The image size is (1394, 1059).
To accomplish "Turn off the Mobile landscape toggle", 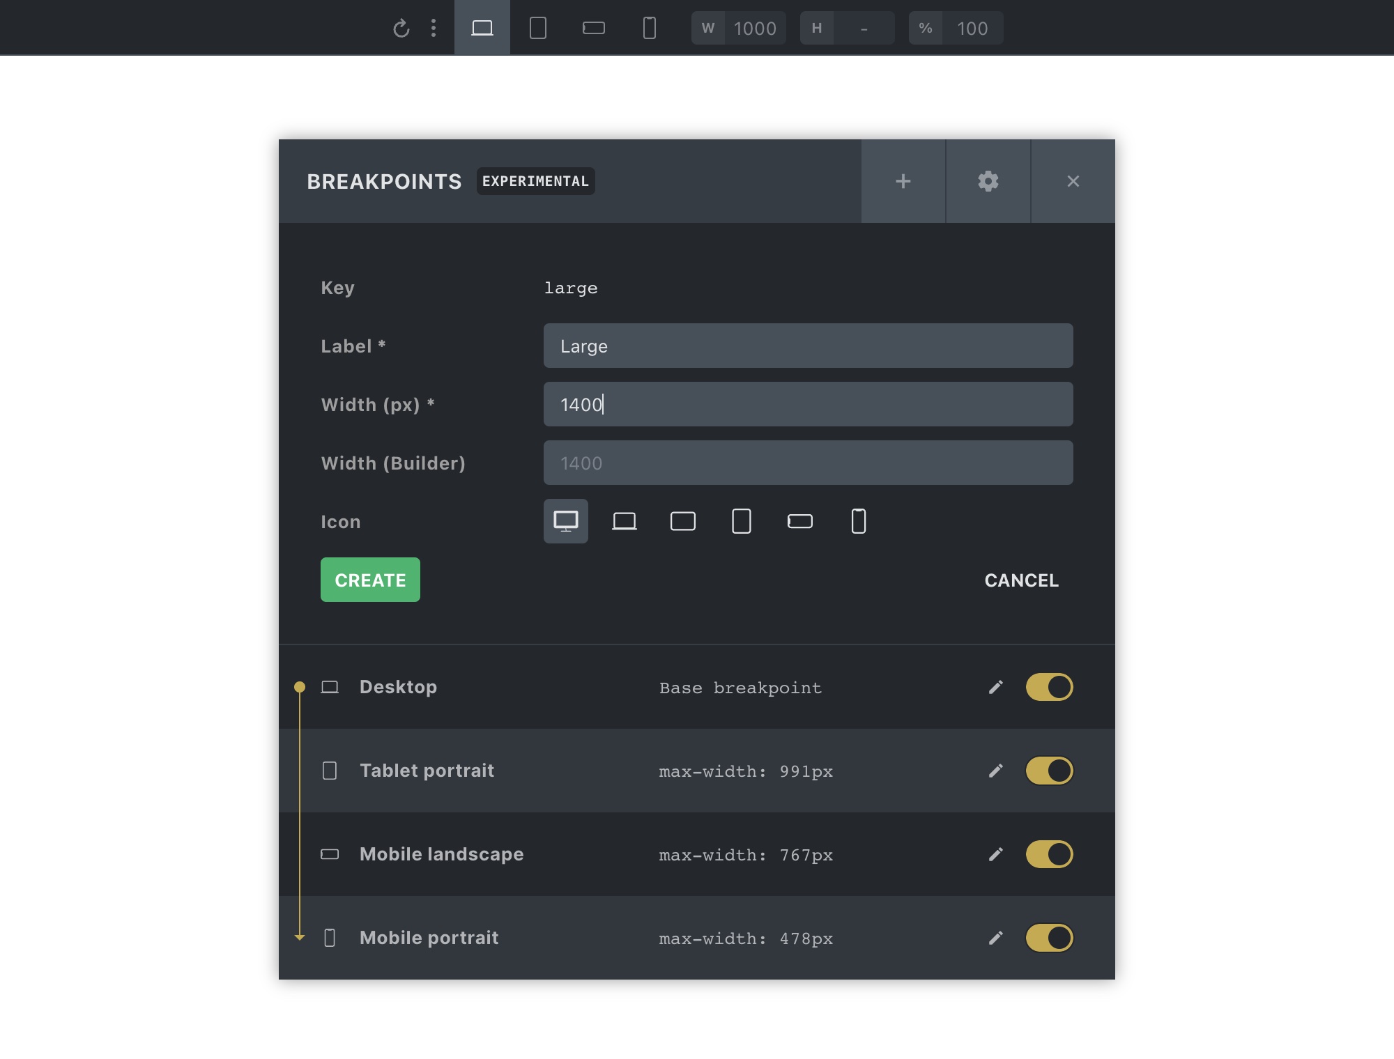I will coord(1049,854).
